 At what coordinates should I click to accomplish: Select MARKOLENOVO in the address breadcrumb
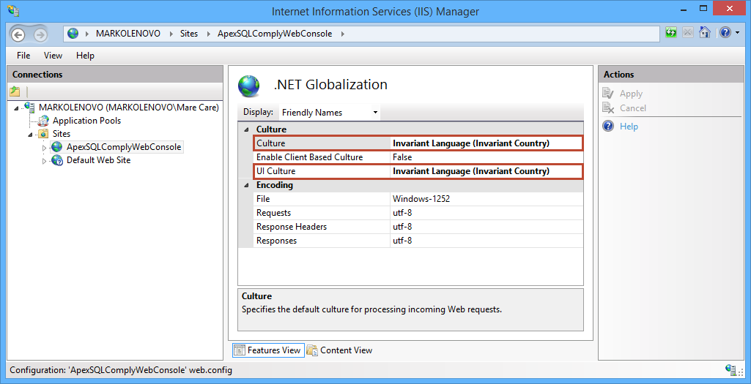tap(128, 34)
